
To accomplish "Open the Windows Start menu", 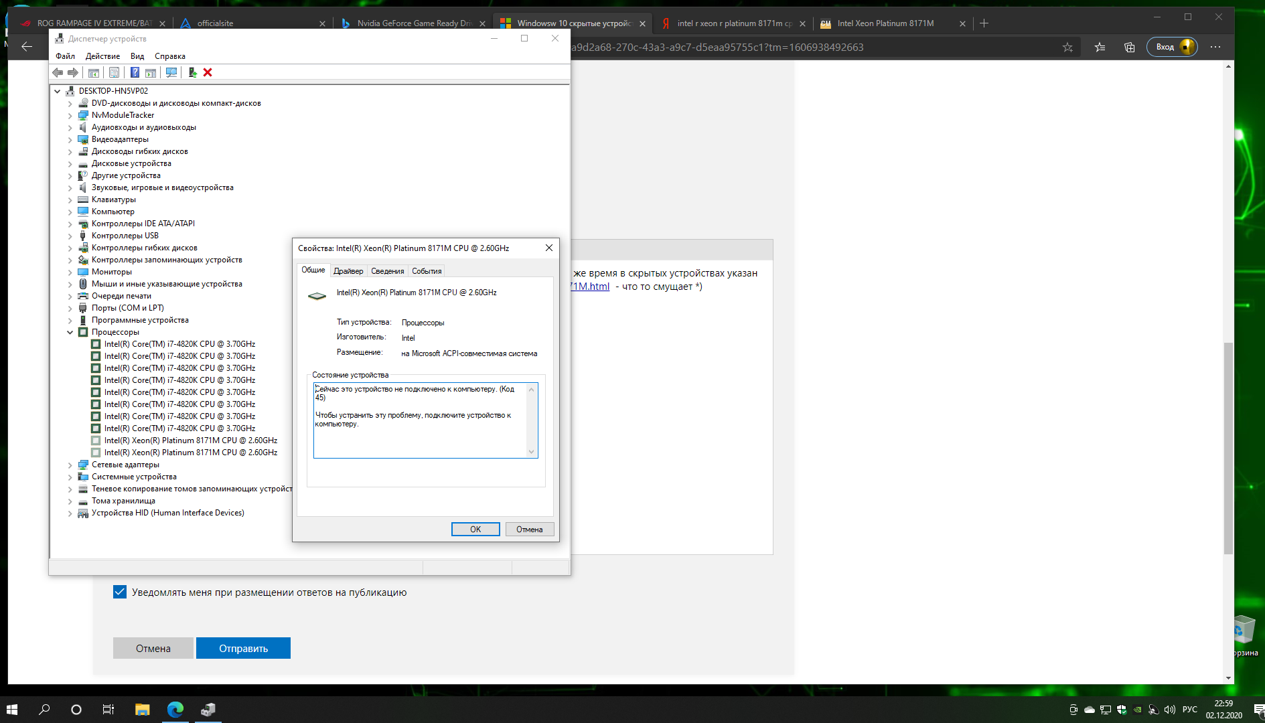I will 12,710.
